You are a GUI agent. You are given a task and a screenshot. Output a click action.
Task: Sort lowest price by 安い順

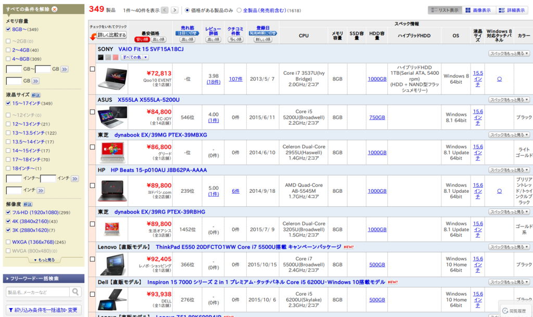point(142,39)
